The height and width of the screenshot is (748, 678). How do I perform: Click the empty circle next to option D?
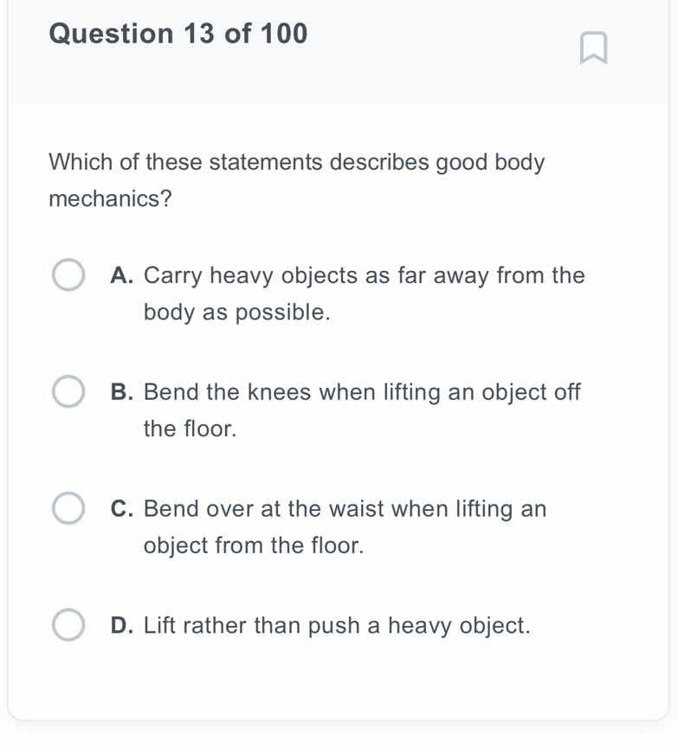point(68,624)
